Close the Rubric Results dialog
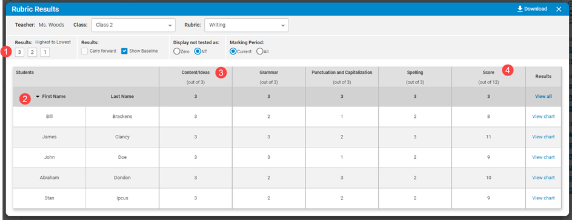This screenshot has width=572, height=220. [559, 9]
